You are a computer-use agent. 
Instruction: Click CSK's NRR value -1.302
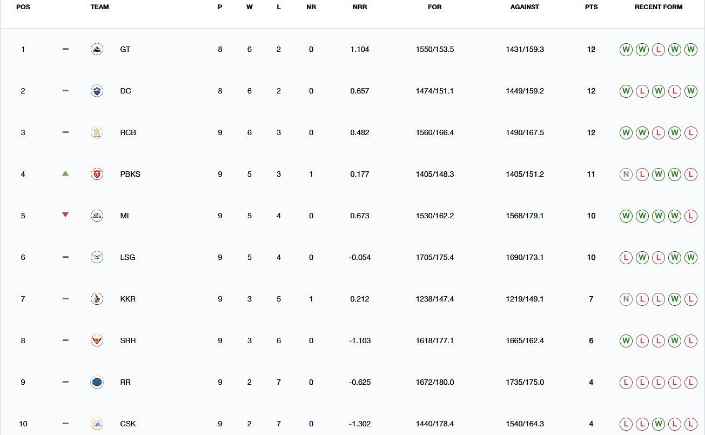(x=359, y=424)
